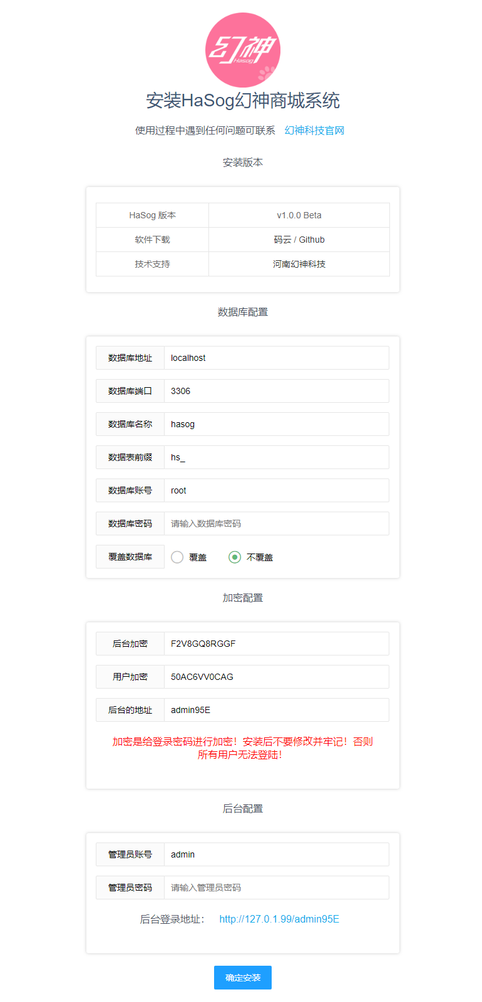This screenshot has width=482, height=1002.
Task: Click the 管理员密码 field label
Action: [130, 888]
